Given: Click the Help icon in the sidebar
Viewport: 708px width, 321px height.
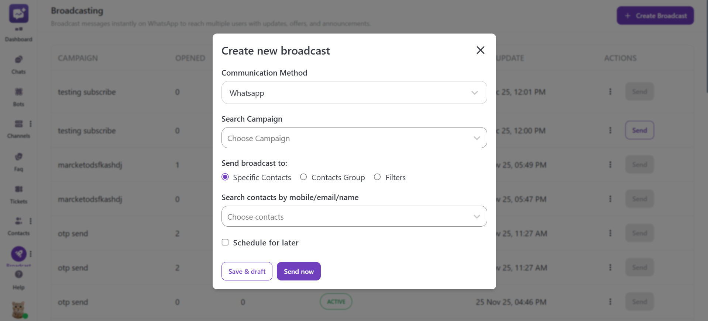Looking at the screenshot, I should [18, 275].
